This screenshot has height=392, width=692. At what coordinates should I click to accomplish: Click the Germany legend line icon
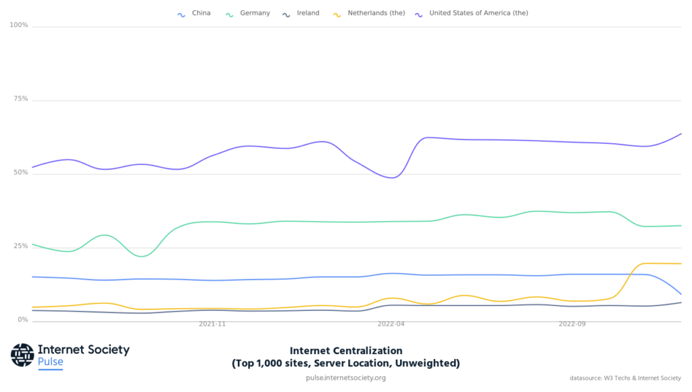pos(230,14)
